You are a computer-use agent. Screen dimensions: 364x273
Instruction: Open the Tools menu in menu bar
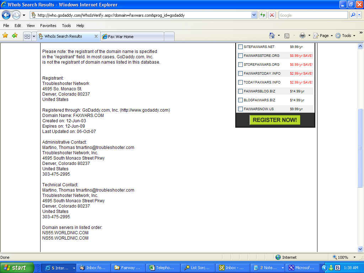pos(66,26)
